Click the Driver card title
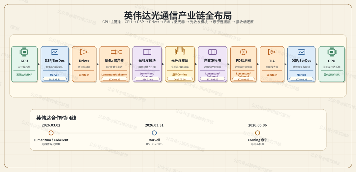This screenshot has width=356, height=172. 84,61
